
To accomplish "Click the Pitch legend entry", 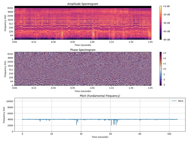I will (x=176, y=101).
